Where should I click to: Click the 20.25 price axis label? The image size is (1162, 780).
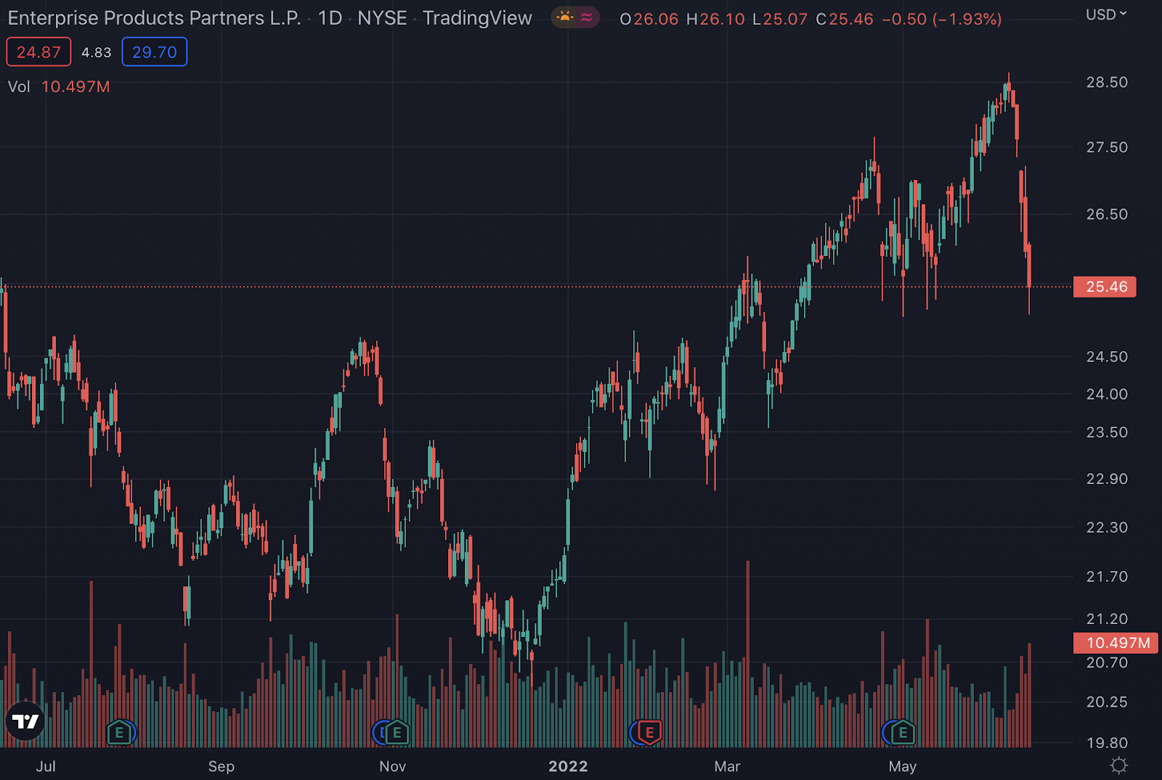point(1107,702)
